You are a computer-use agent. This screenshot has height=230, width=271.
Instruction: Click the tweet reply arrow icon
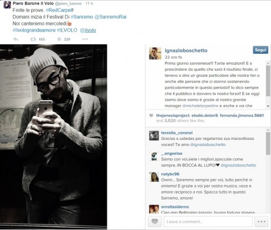coord(16,39)
